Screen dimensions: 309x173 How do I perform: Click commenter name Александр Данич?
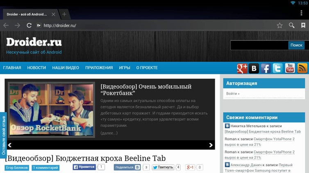[x=246, y=165]
